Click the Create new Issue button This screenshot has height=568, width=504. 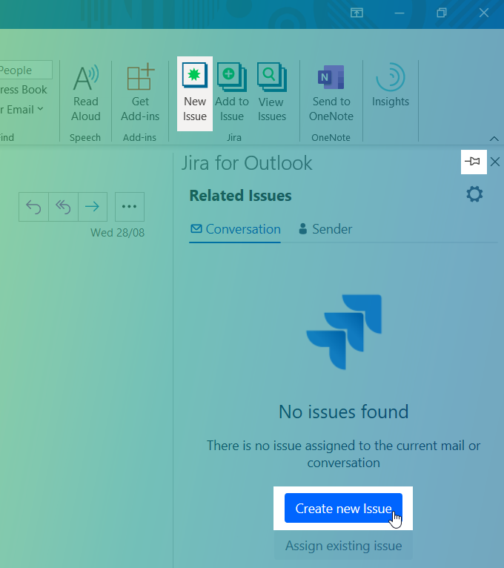[x=343, y=509]
